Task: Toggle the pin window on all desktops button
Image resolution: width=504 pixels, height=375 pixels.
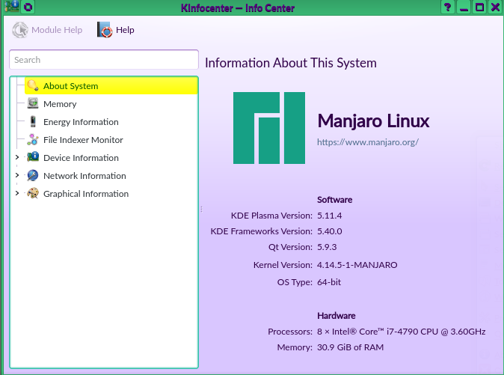Action: (x=28, y=7)
